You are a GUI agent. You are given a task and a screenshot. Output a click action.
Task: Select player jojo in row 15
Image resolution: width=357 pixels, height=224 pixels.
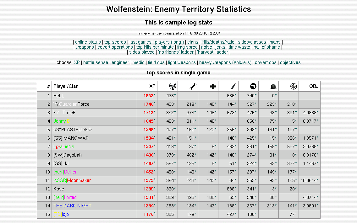coord(61,214)
